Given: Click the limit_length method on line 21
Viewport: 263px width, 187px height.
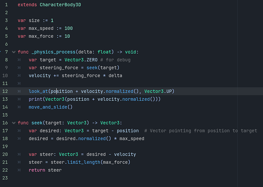Looking at the screenshot, I should (84, 162).
